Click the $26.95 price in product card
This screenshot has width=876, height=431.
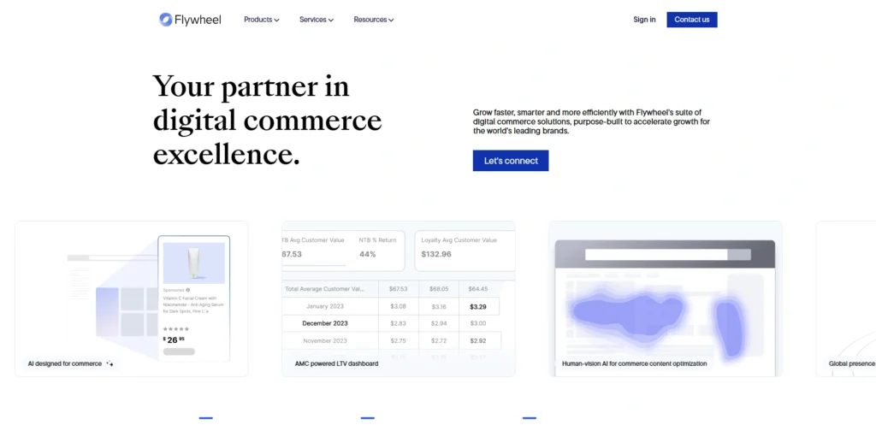coord(174,339)
